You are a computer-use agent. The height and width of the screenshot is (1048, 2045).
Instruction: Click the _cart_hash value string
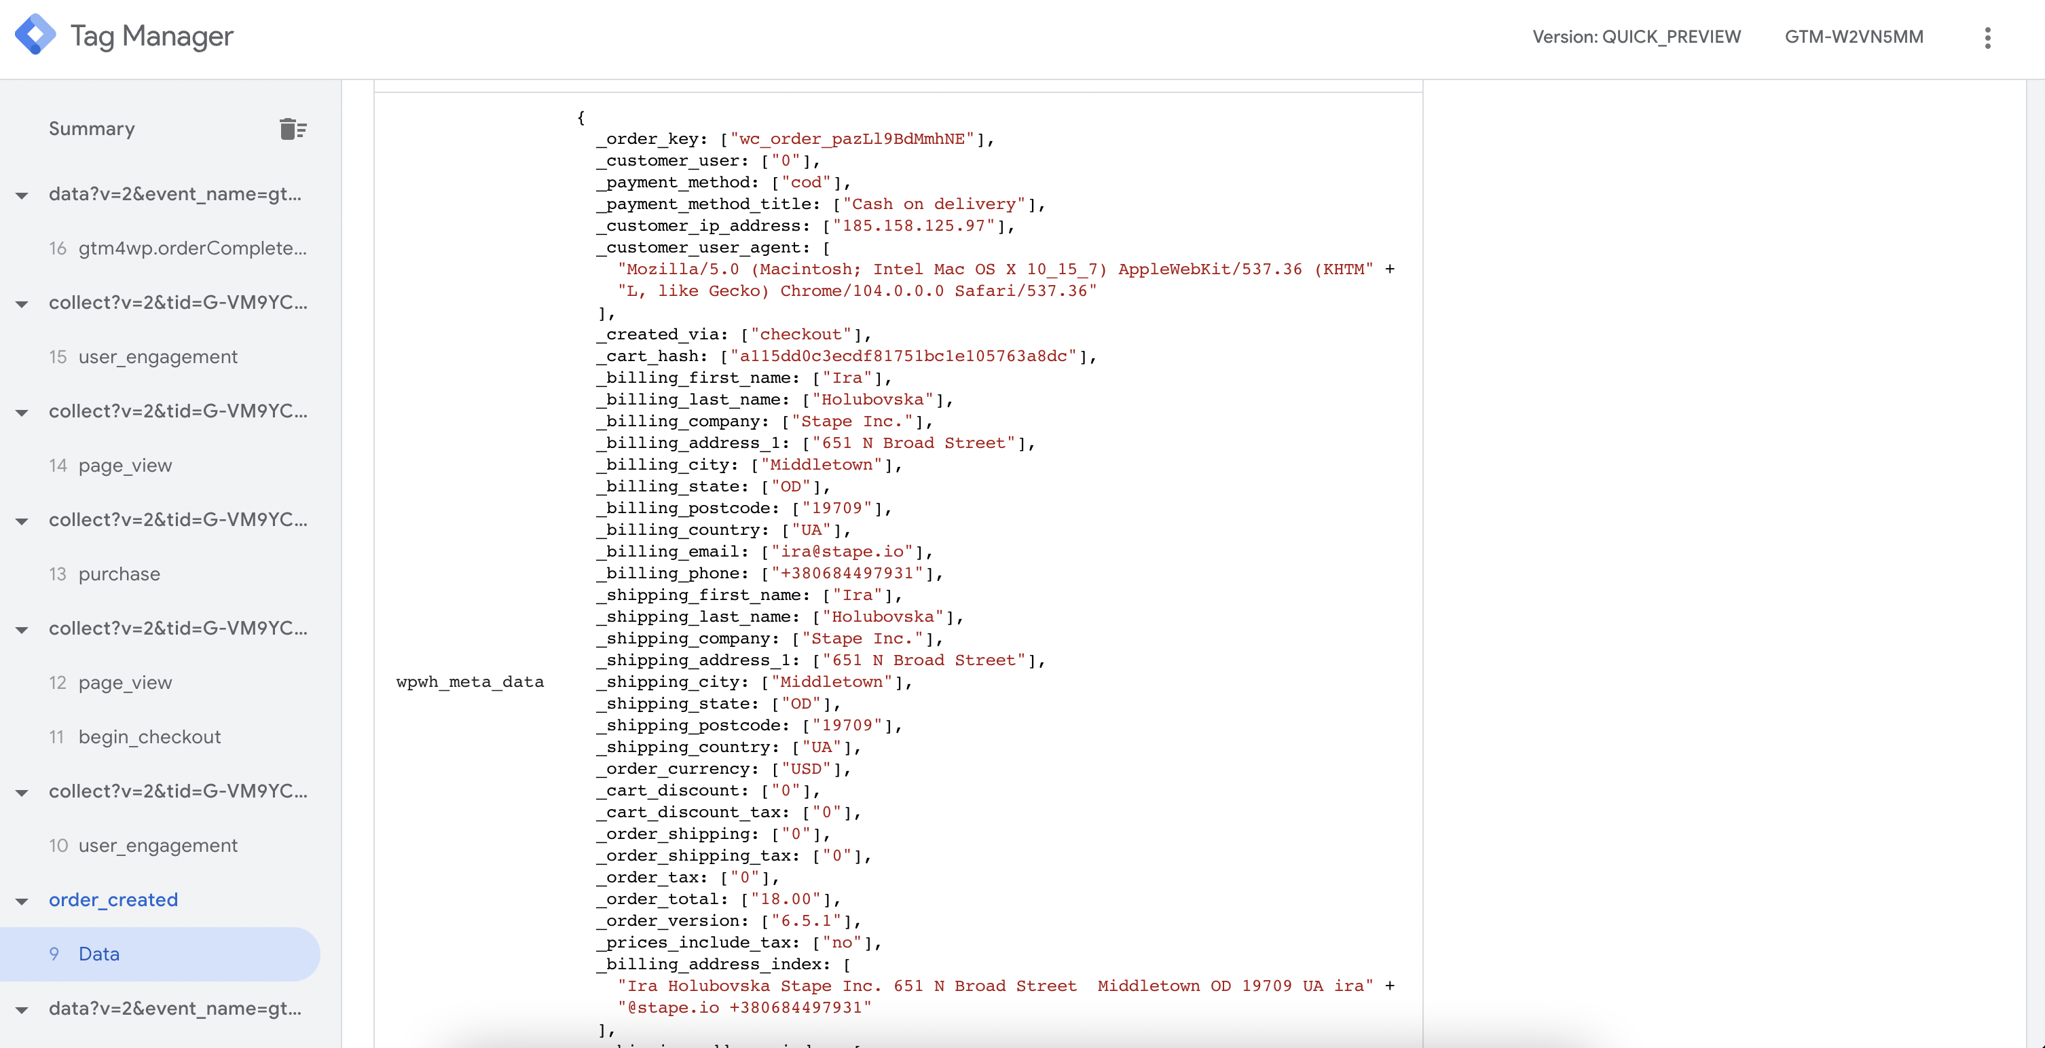904,356
